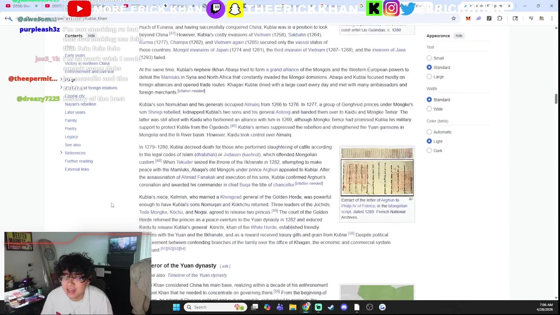Open citation reference 48
Image resolution: width=560 pixels, height=315 pixels.
[x=158, y=161]
